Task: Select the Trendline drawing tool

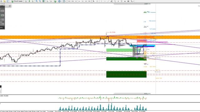Action: pyautogui.click(x=108, y=1)
